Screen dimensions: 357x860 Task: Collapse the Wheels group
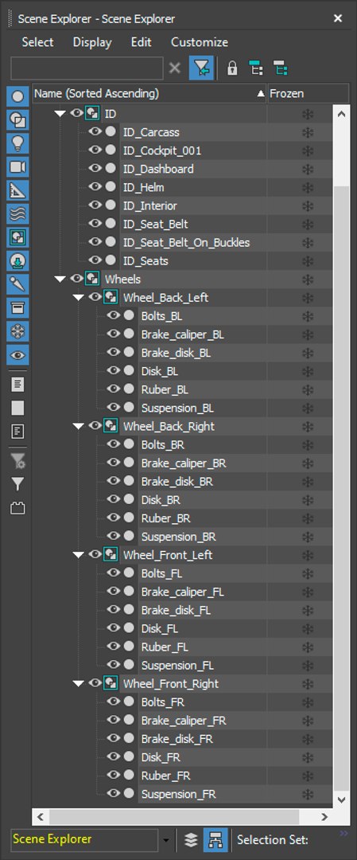pos(60,279)
